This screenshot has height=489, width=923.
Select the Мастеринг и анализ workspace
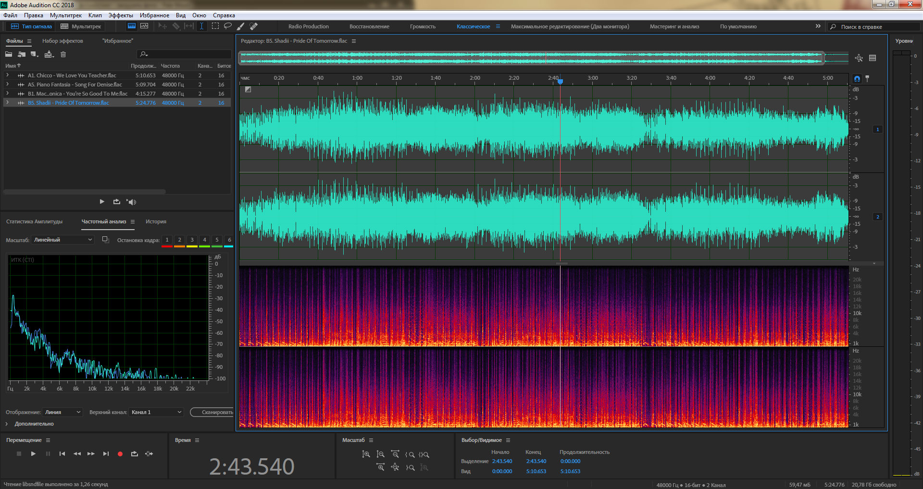click(674, 26)
